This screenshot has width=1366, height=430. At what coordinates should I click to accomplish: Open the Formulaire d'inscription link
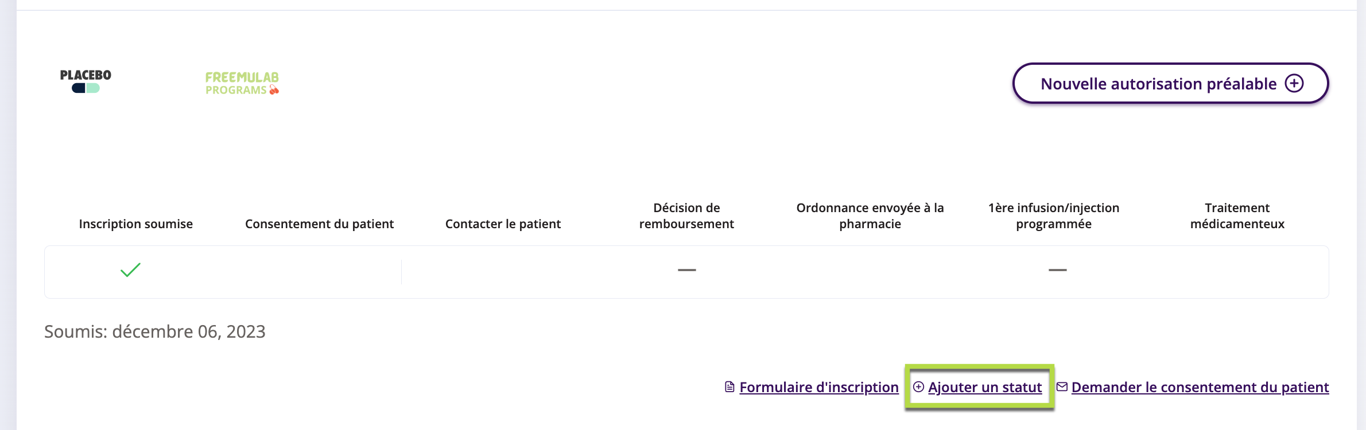pos(818,387)
